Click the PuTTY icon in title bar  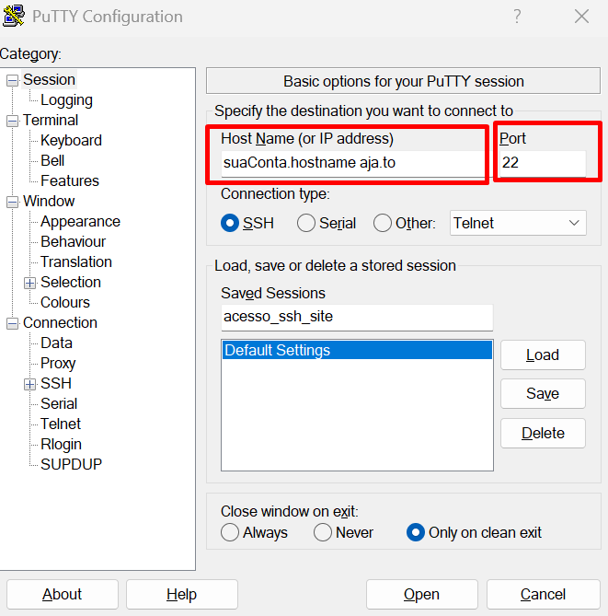pyautogui.click(x=16, y=17)
